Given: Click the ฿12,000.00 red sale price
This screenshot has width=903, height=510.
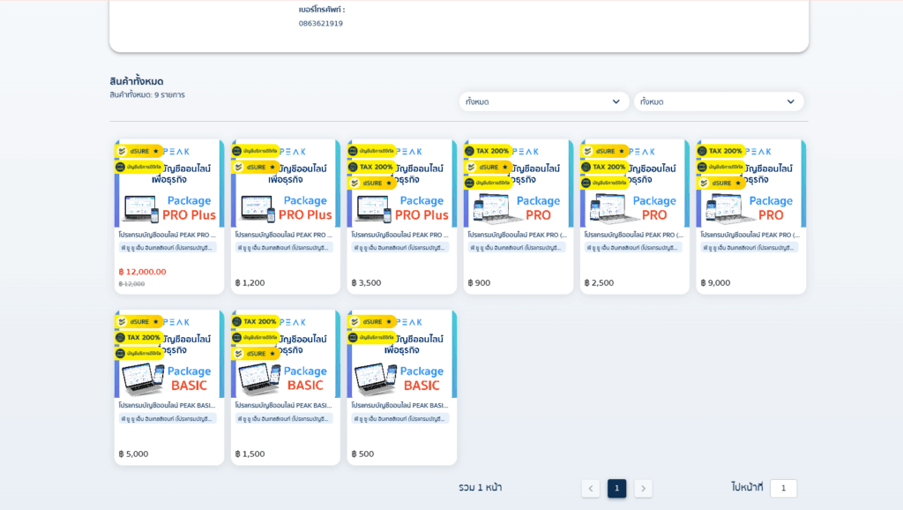Looking at the screenshot, I should tap(142, 272).
